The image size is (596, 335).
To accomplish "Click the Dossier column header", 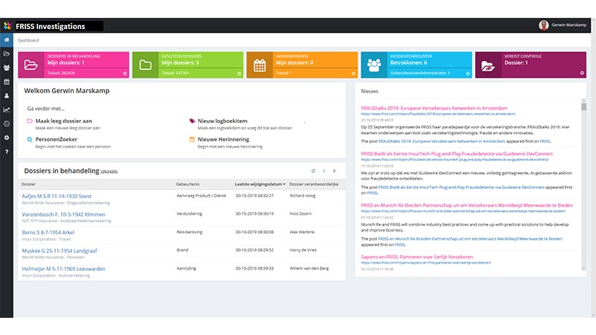I will point(28,184).
